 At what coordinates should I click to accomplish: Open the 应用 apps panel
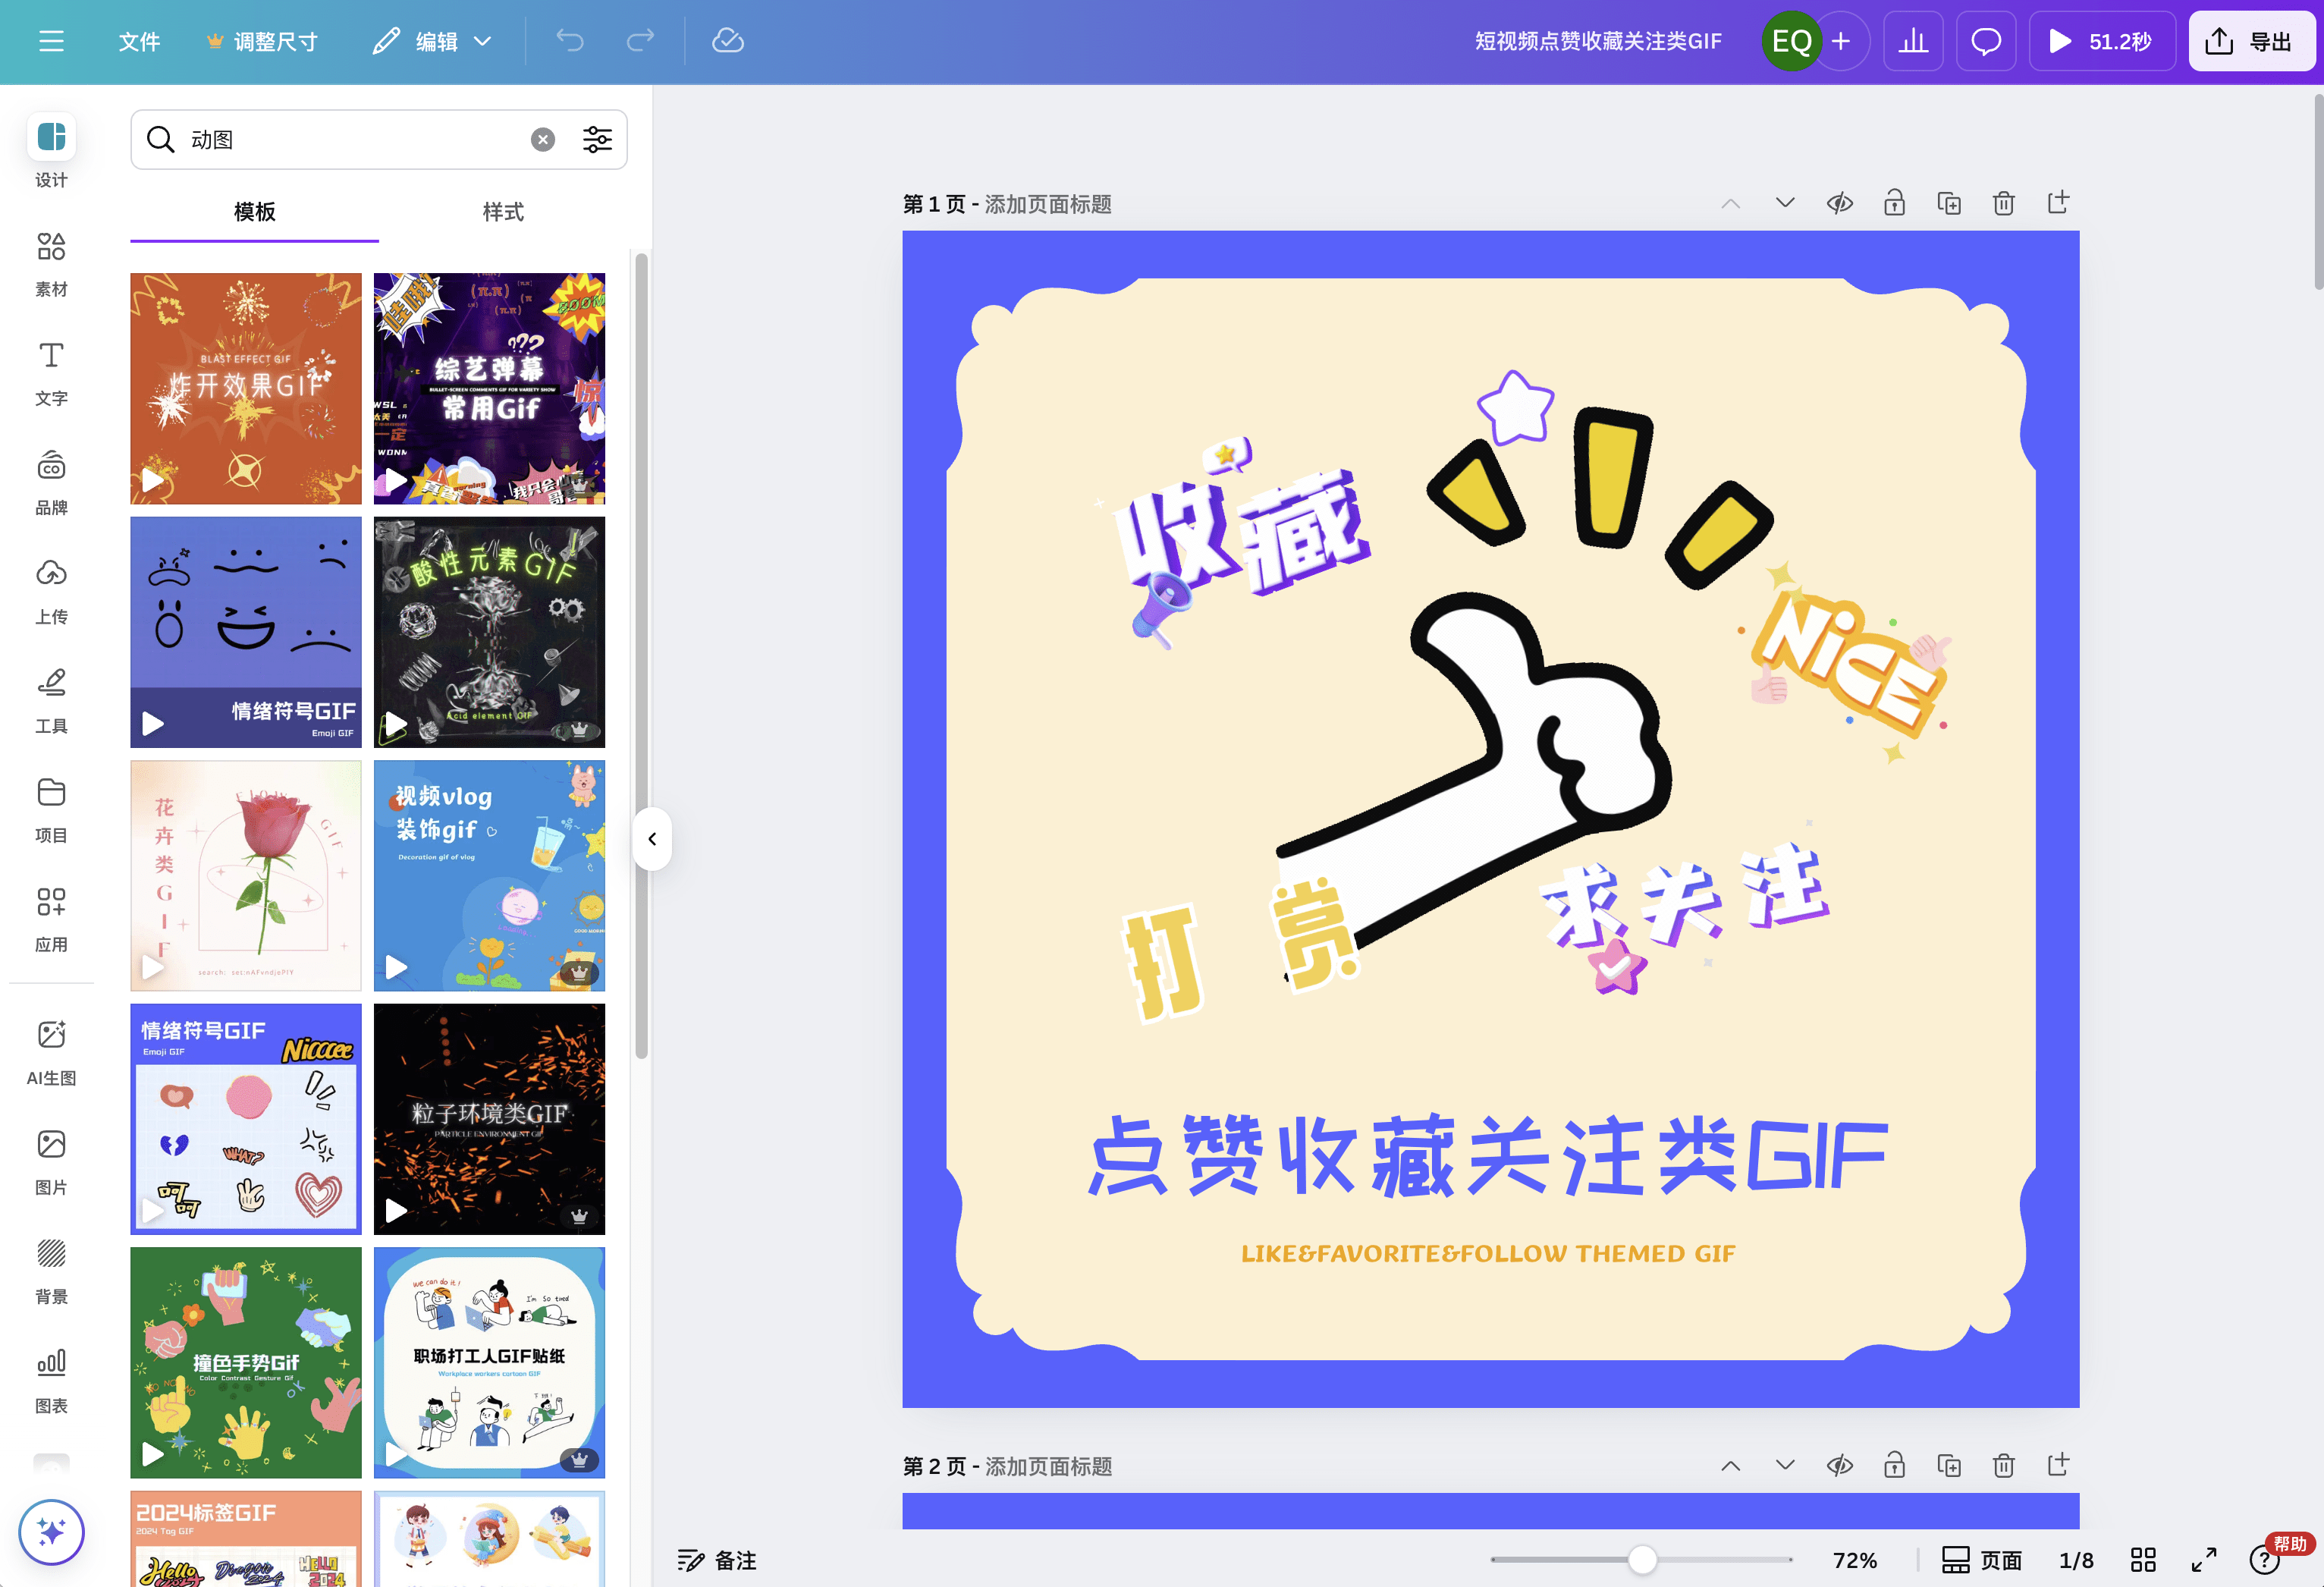click(x=51, y=919)
